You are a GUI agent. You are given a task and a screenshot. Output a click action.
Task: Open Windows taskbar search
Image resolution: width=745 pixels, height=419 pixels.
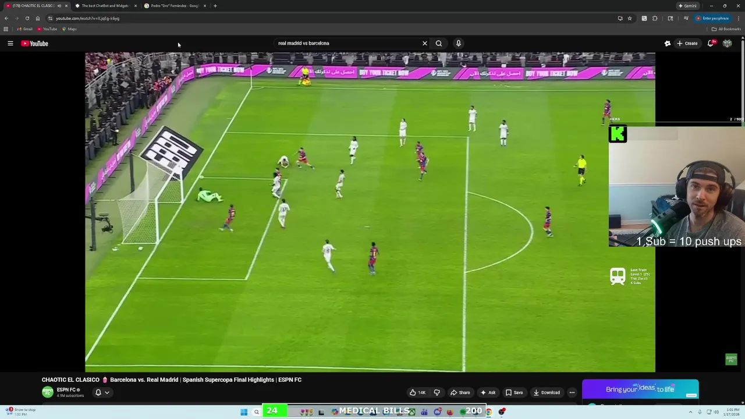coord(256,412)
